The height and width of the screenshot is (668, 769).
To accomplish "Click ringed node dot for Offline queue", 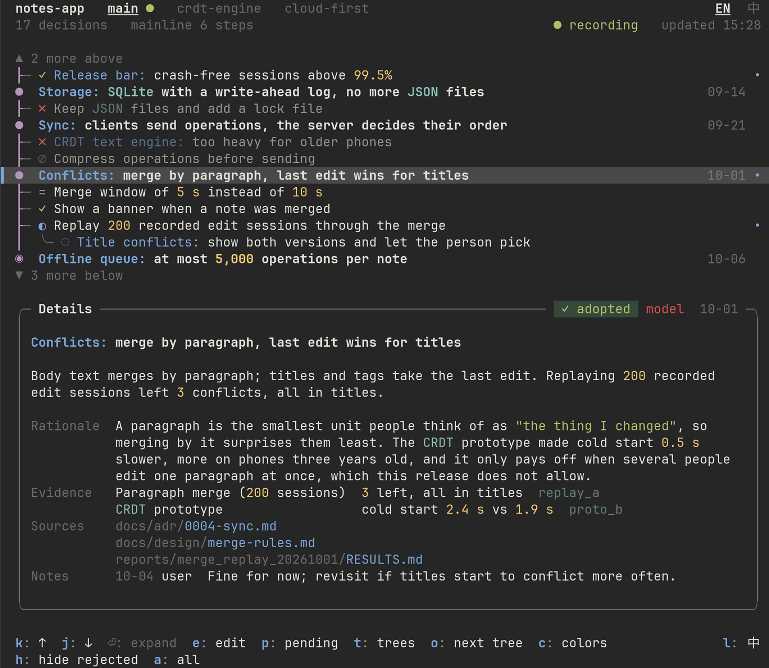I will (x=20, y=259).
